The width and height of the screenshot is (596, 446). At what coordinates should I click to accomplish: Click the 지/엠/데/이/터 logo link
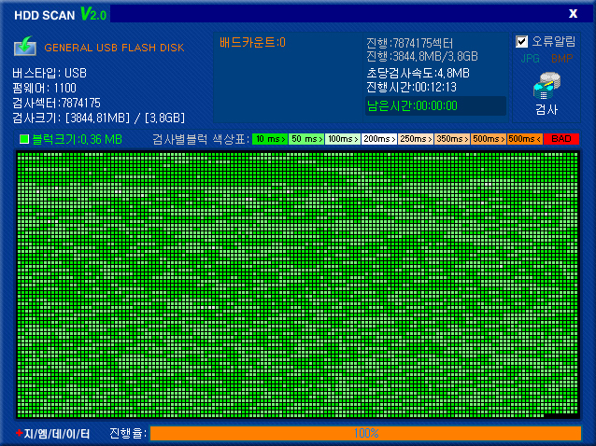click(x=53, y=433)
